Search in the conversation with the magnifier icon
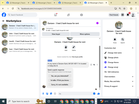This screenshot has width=139, height=104. click(123, 39)
